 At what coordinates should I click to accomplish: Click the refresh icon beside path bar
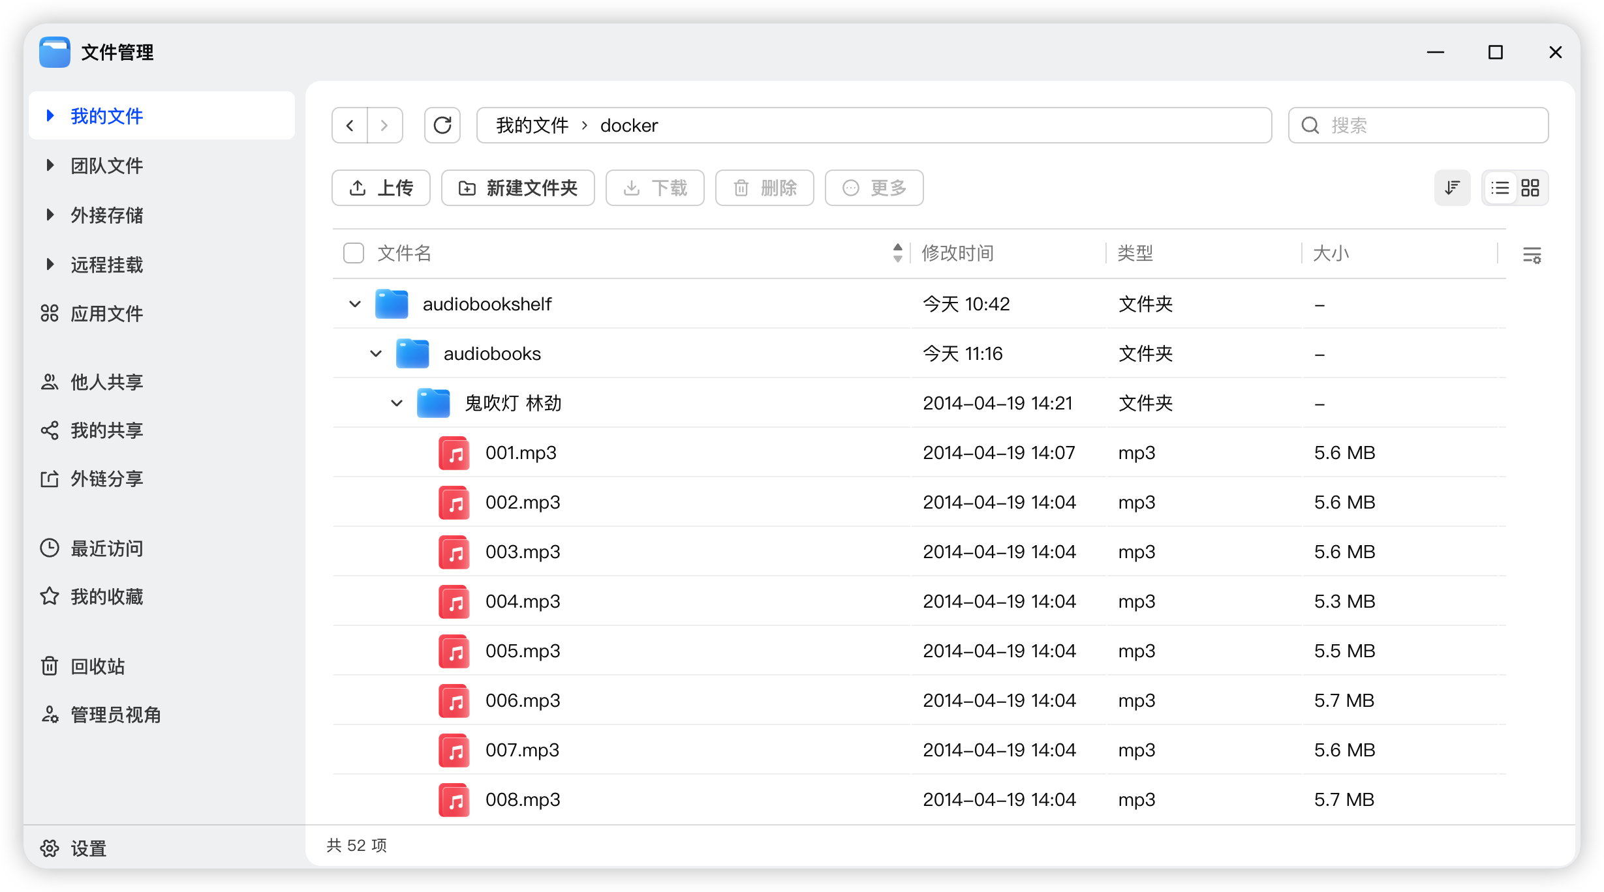pos(442,125)
